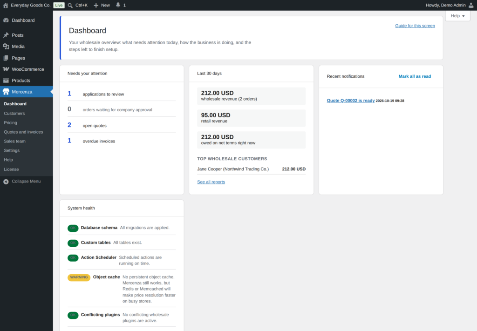Click OK badge for Action Scheduler
Viewport: 477px width, 331px height.
click(73, 258)
